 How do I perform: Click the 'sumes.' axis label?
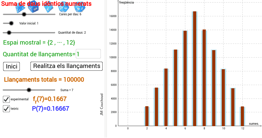tap(254, 124)
